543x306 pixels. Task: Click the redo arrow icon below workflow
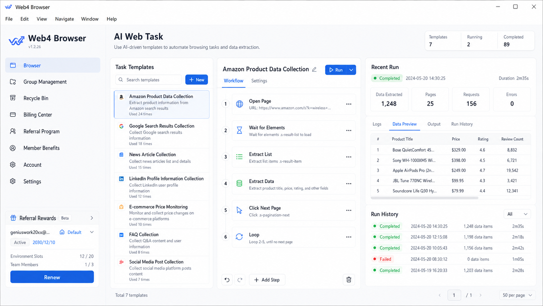[x=240, y=280]
